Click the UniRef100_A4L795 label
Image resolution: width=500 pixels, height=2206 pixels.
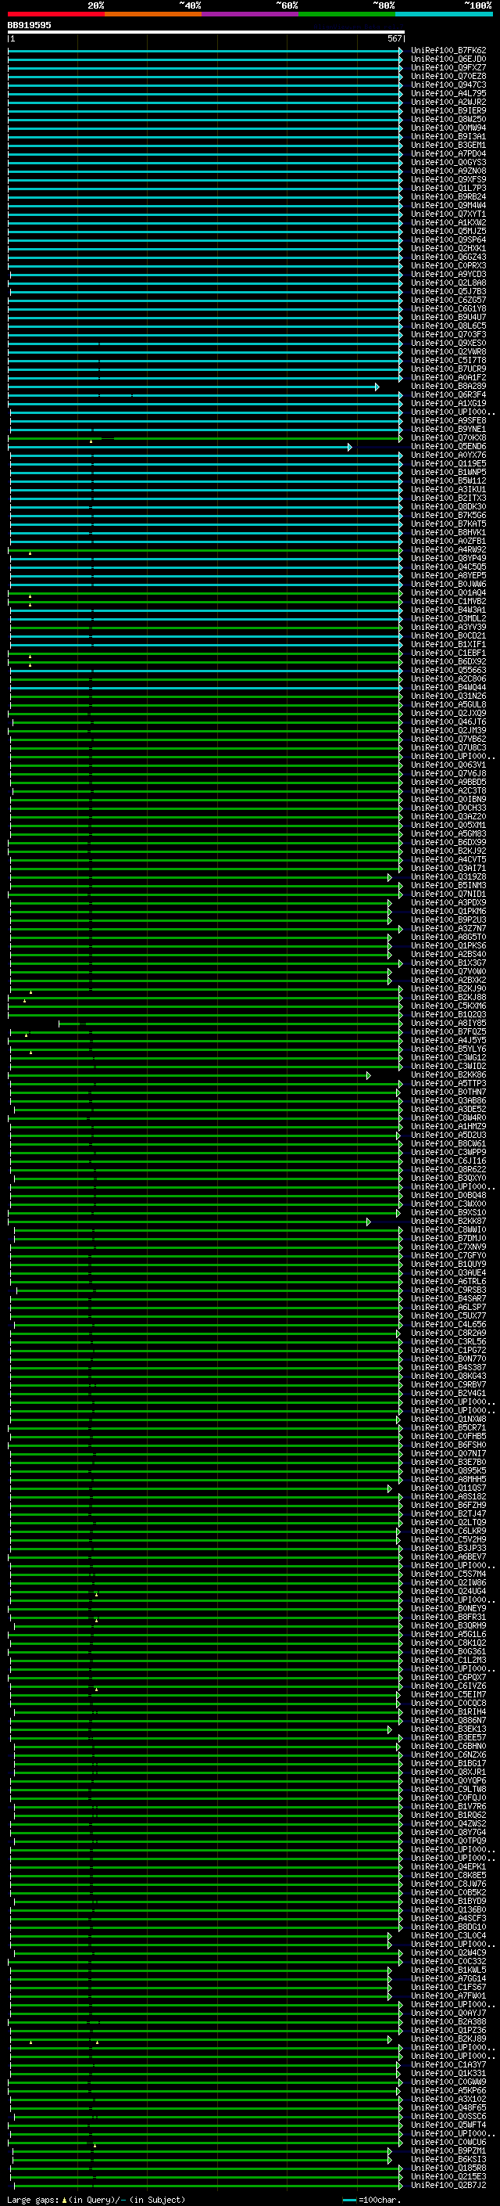pos(448,93)
